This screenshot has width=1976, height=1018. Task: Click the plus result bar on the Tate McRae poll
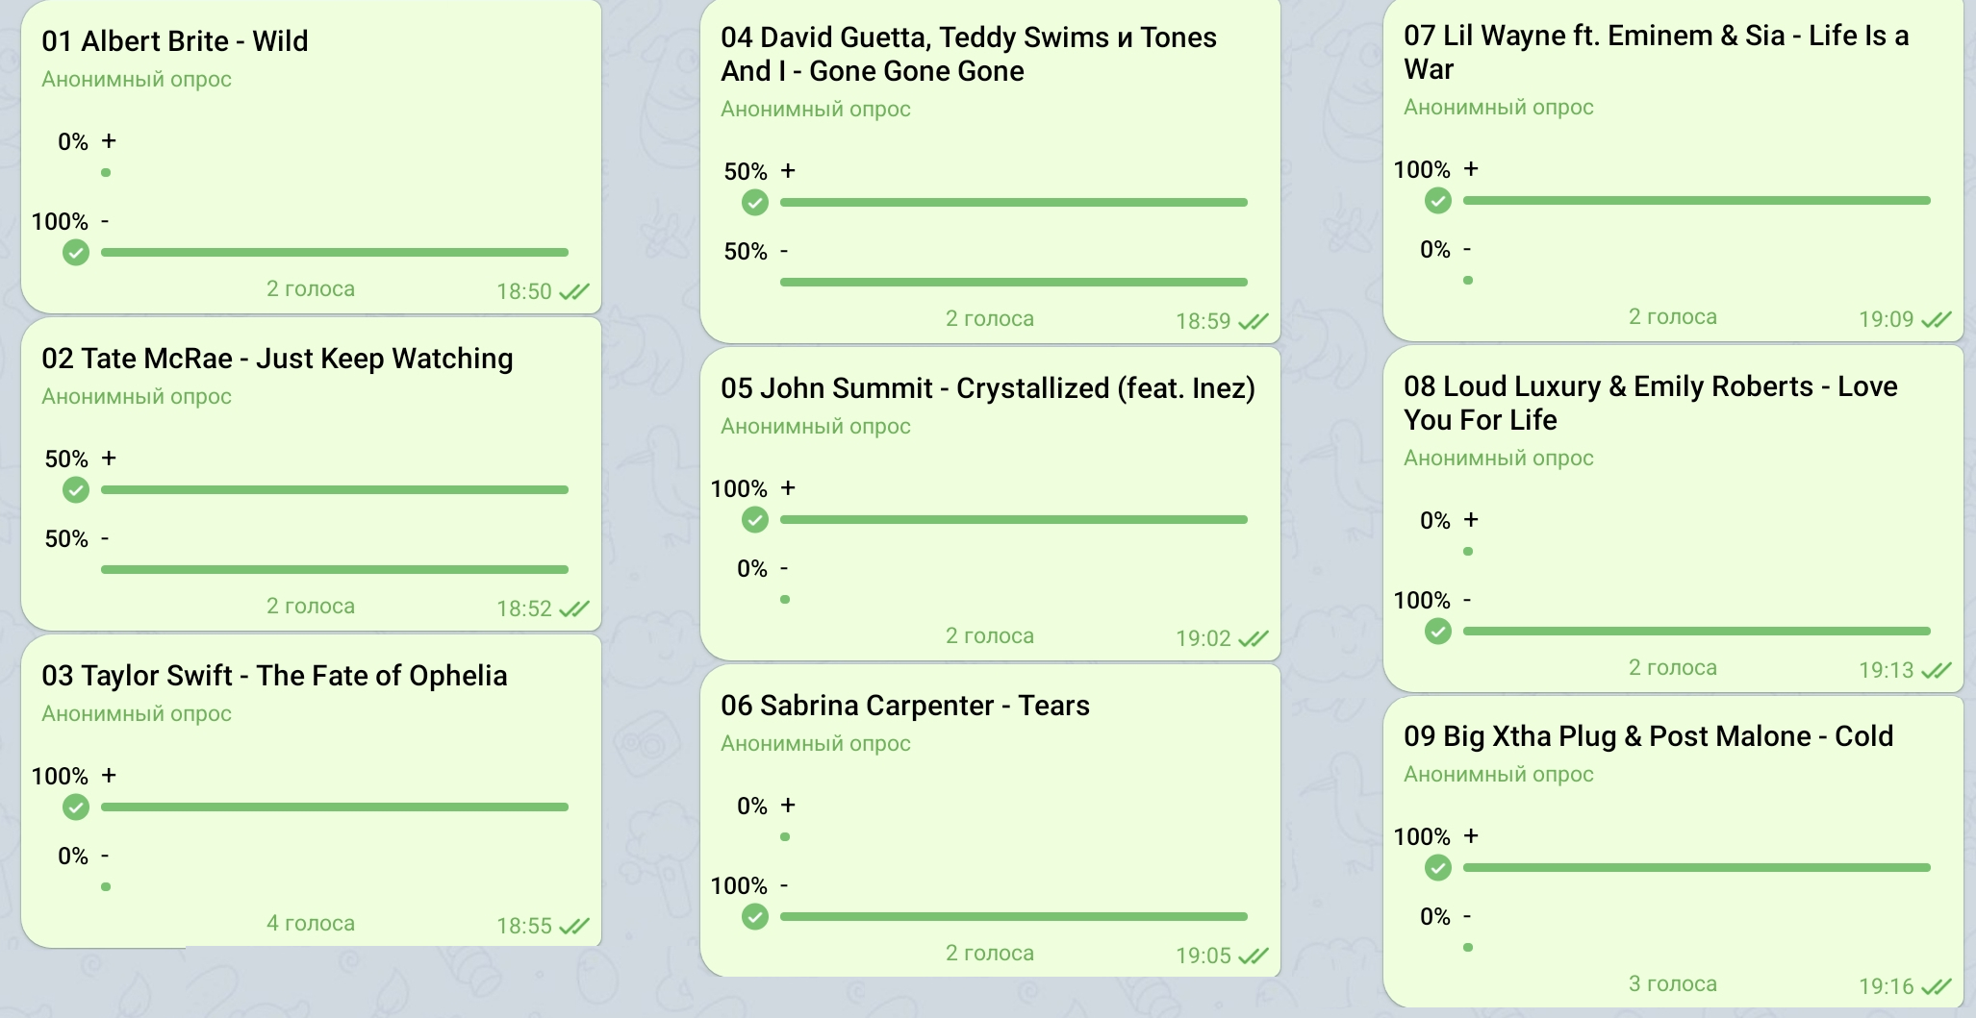335,490
